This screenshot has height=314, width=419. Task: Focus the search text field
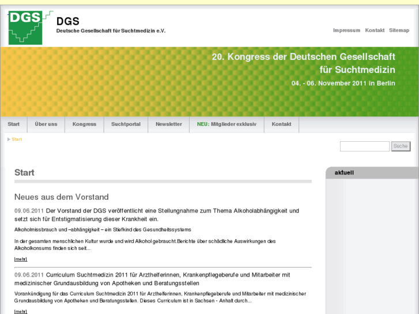click(365, 146)
